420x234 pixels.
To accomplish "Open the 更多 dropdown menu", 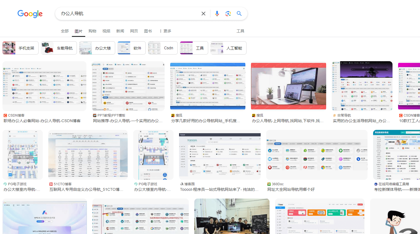I will point(165,31).
